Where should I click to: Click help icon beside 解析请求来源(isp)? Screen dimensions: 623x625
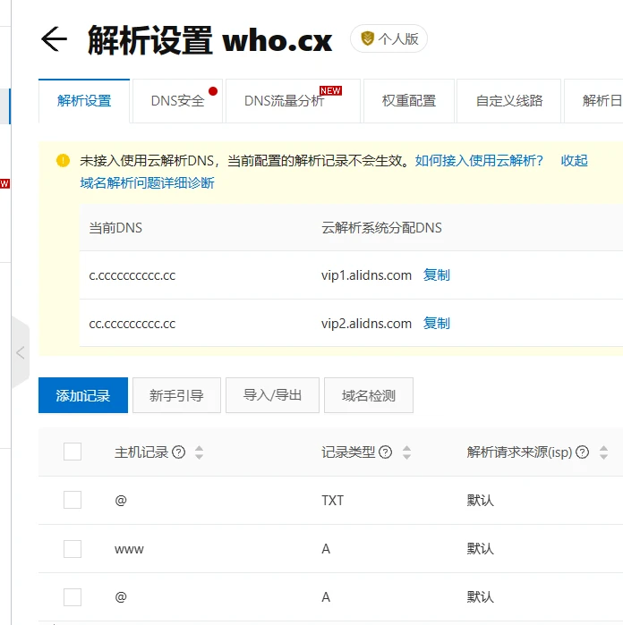tap(582, 452)
